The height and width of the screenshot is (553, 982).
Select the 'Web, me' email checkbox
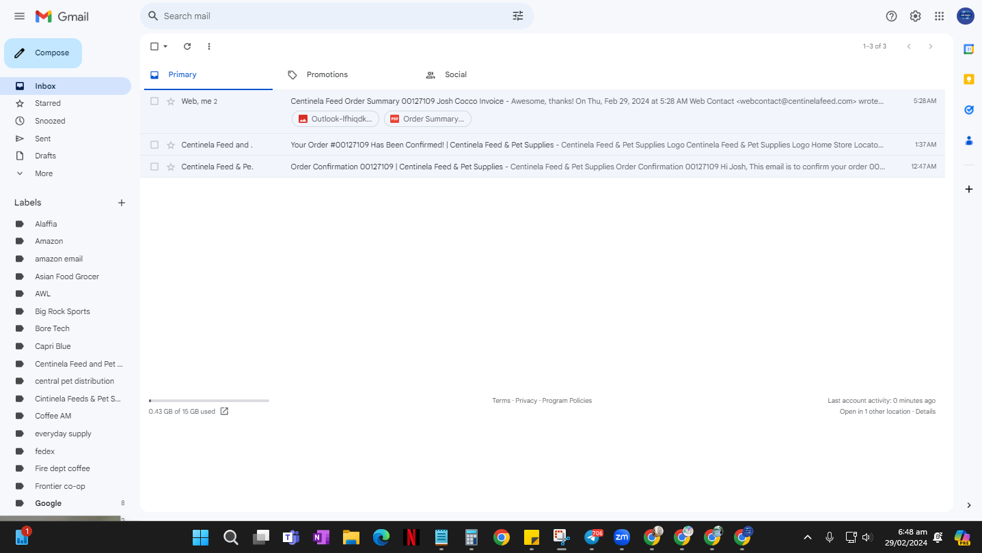pyautogui.click(x=154, y=101)
